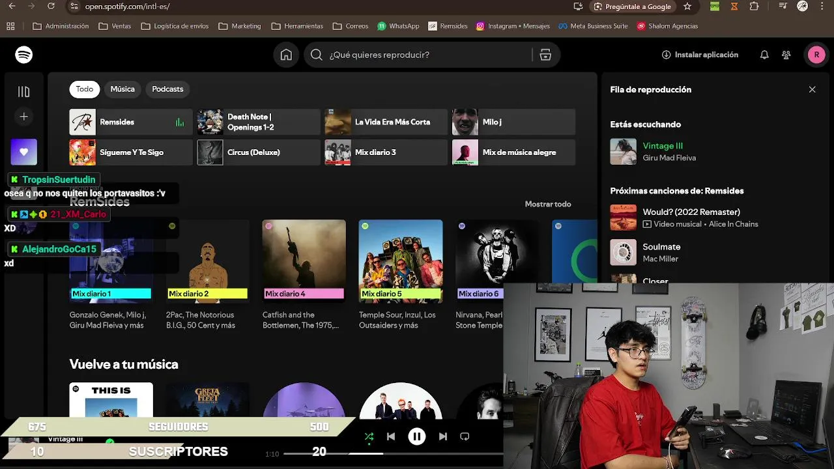Click Instalar aplicación button
Image resolution: width=834 pixels, height=469 pixels.
coord(700,55)
